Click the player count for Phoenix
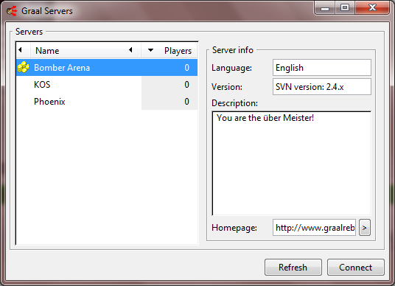This screenshot has width=395, height=286. 186,101
